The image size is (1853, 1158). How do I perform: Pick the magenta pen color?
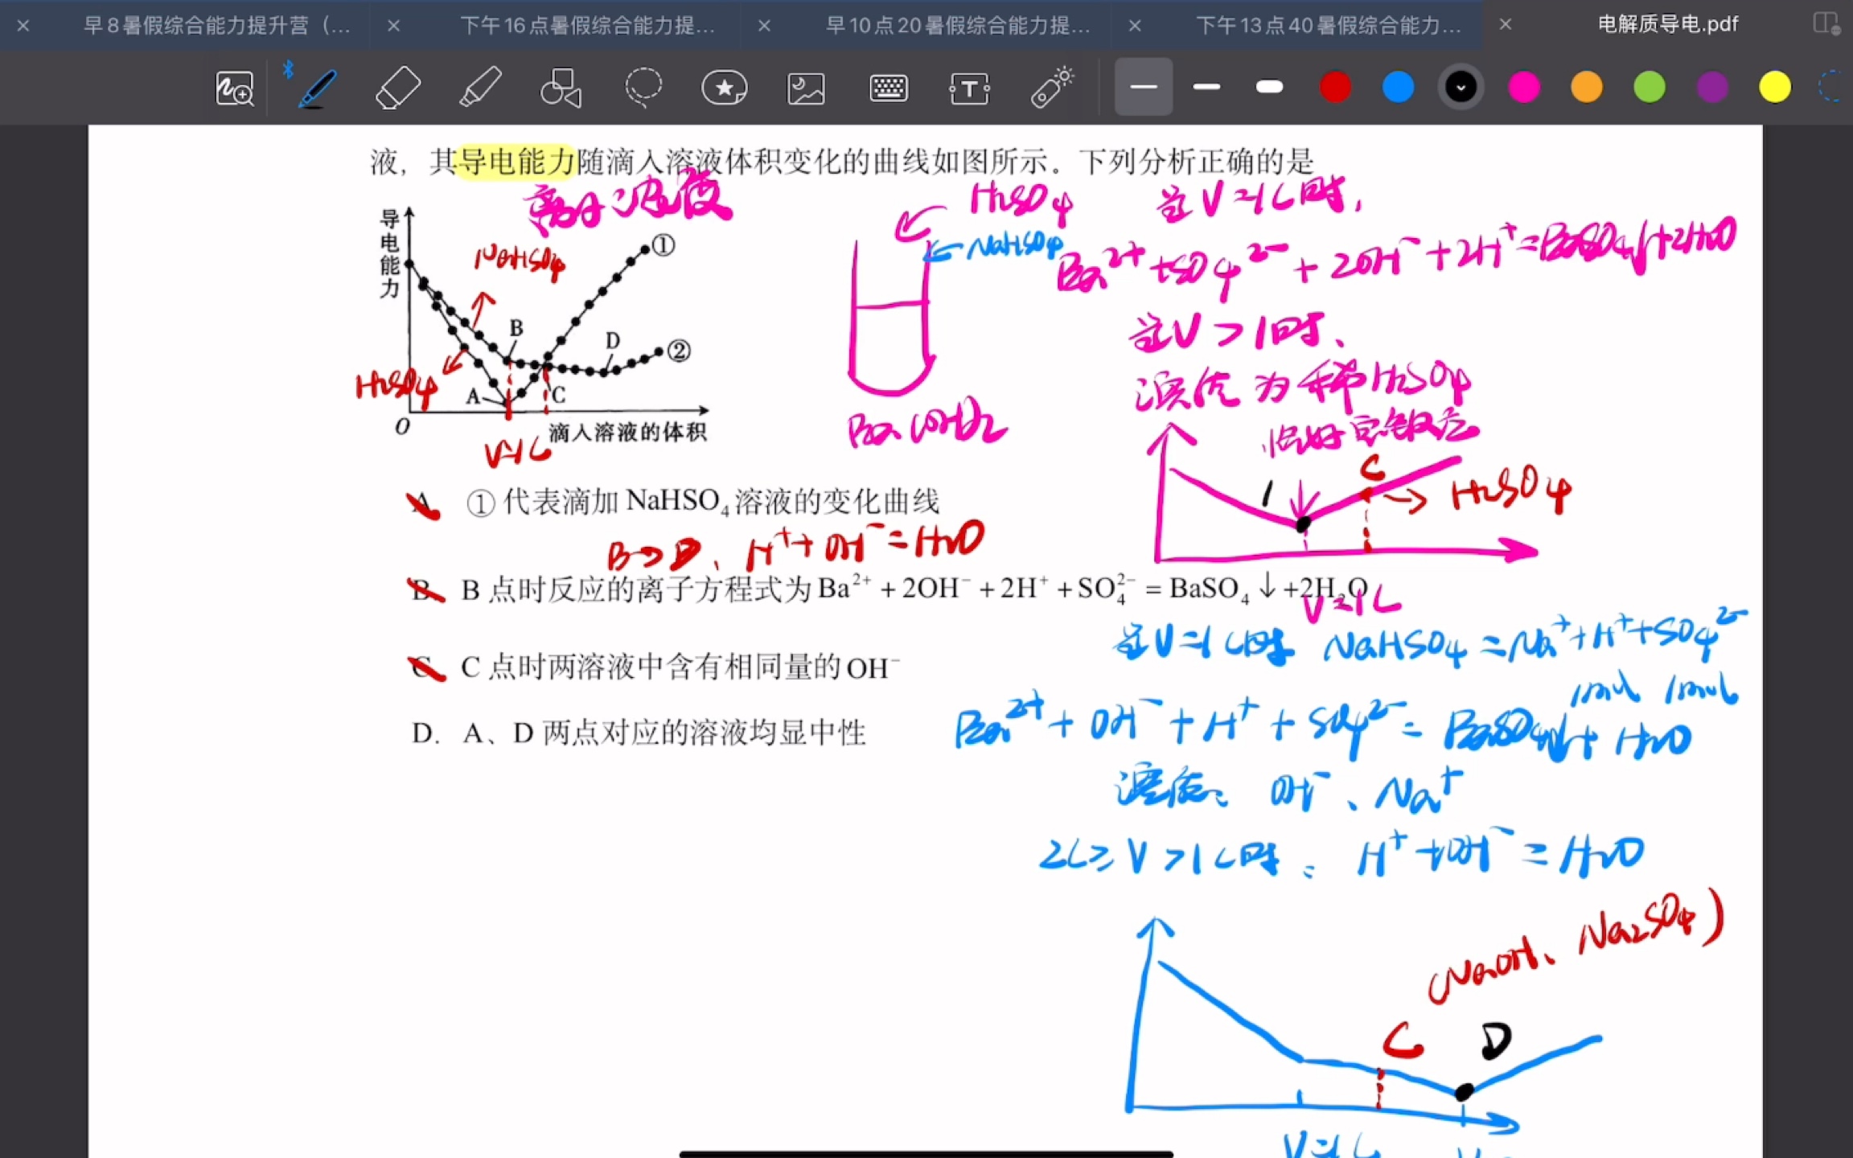coord(1523,87)
